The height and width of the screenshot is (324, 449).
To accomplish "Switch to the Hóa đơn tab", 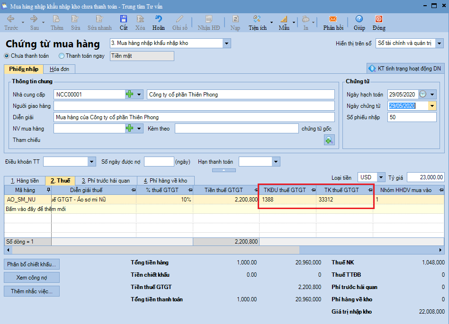I will (x=60, y=69).
